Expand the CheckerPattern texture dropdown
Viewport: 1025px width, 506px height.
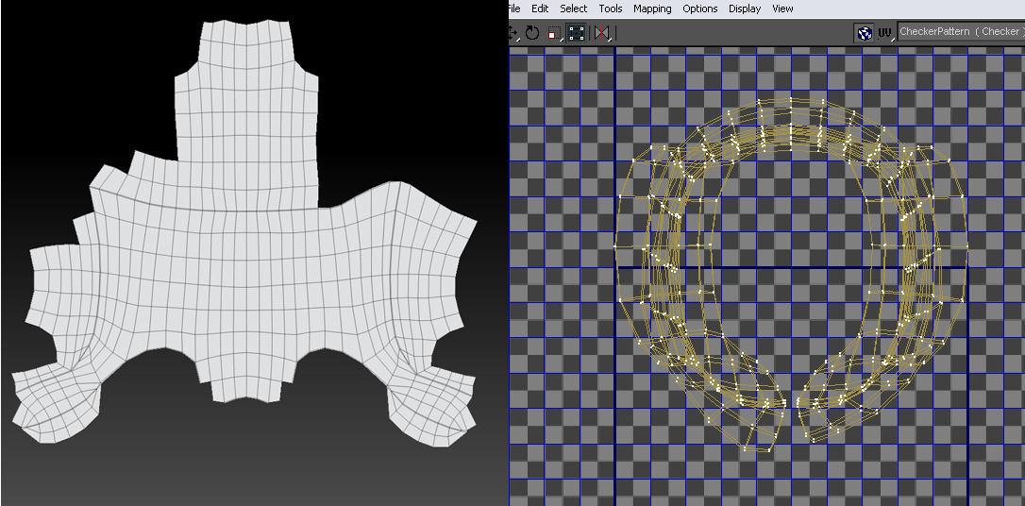(x=960, y=32)
